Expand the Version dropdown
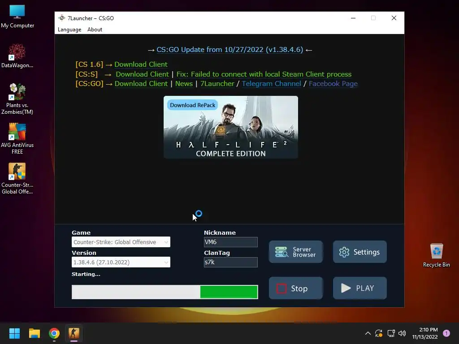459x344 pixels. coord(121,262)
